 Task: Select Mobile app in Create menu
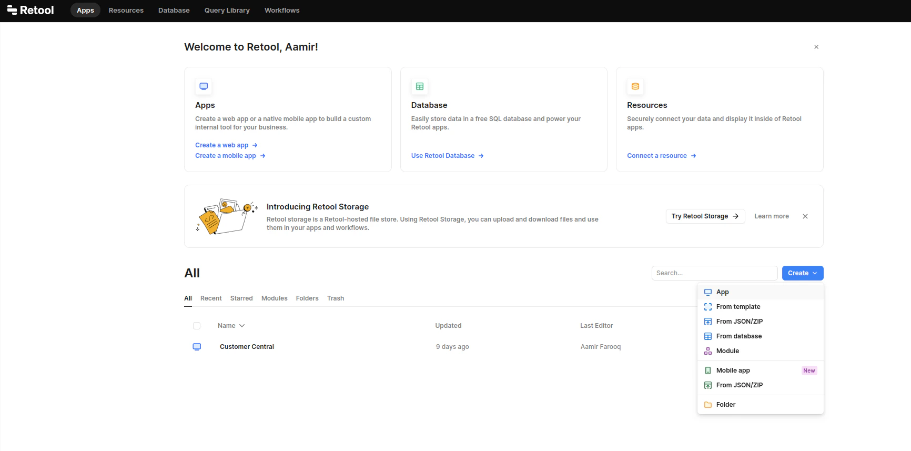point(761,370)
